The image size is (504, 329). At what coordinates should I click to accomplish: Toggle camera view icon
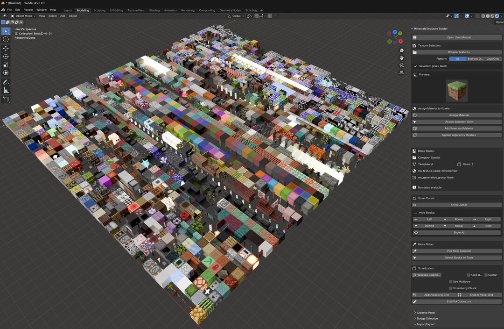point(401,65)
